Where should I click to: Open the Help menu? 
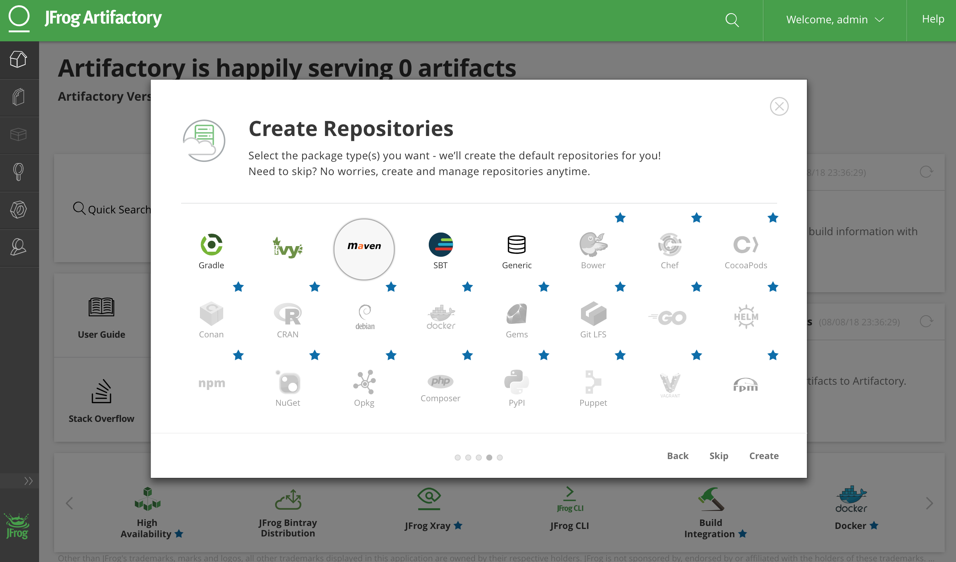point(933,18)
